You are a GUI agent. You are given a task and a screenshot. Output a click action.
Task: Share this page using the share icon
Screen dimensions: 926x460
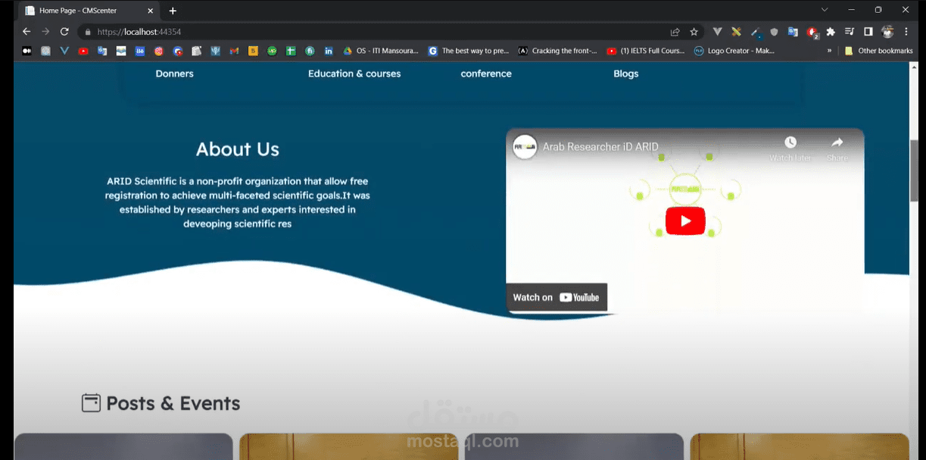(675, 32)
